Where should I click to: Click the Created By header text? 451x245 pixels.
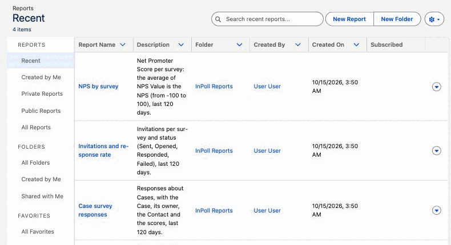(x=269, y=45)
